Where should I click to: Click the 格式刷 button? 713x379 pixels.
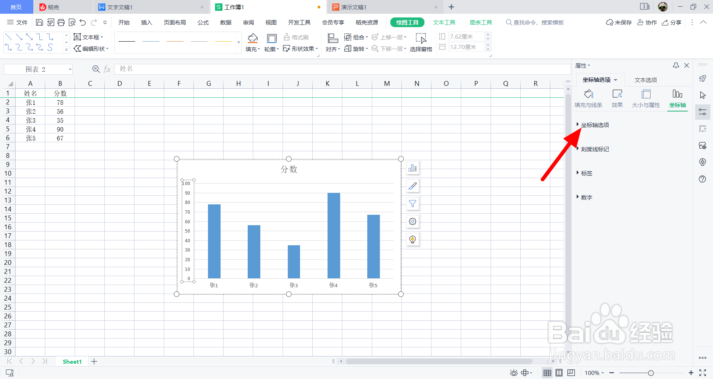click(x=296, y=37)
